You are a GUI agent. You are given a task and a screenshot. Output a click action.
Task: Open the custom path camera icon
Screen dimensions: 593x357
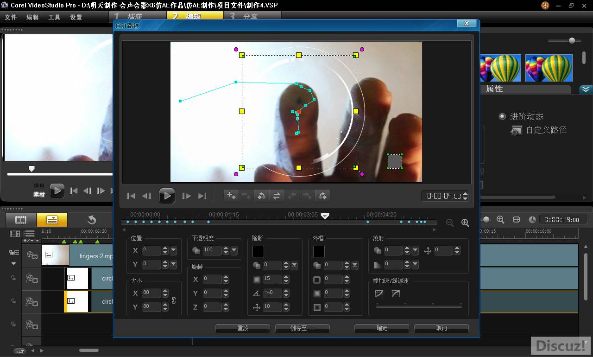tap(516, 131)
